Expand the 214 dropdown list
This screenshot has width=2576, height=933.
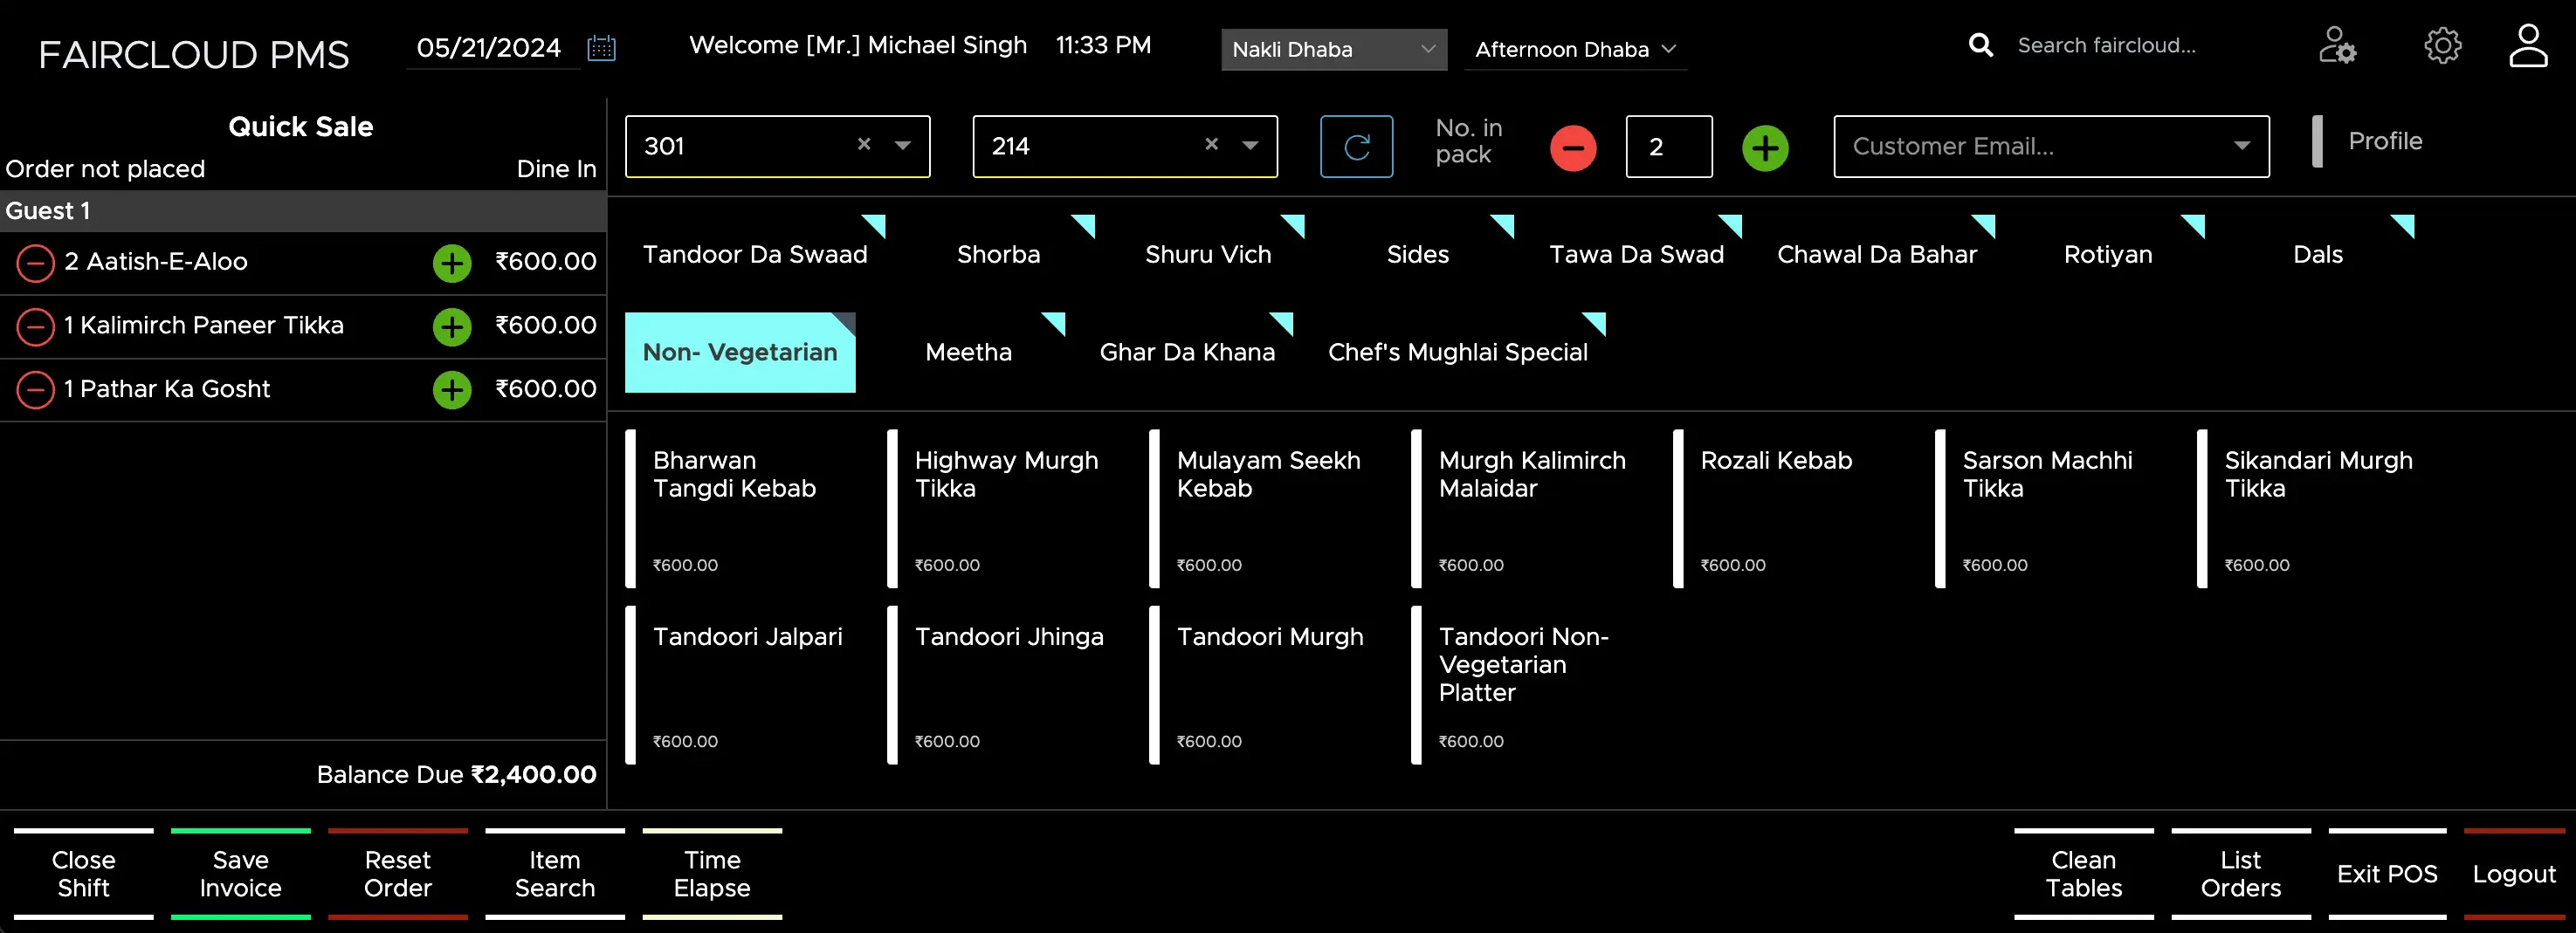[x=1250, y=146]
